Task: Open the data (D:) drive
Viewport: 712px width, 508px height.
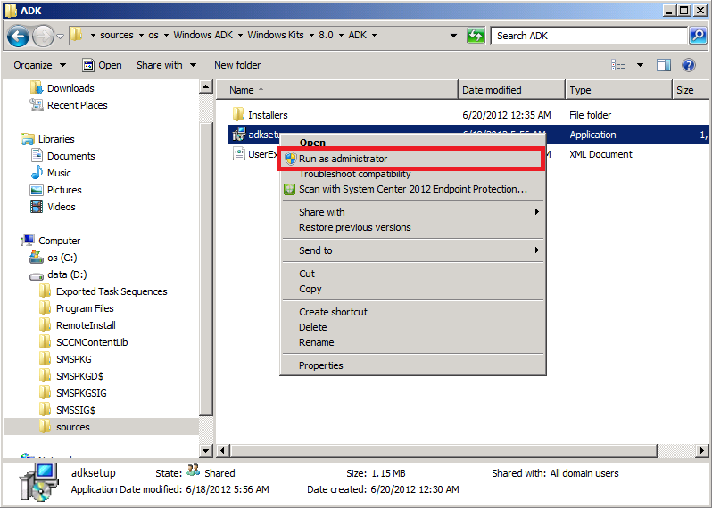Action: [58, 274]
